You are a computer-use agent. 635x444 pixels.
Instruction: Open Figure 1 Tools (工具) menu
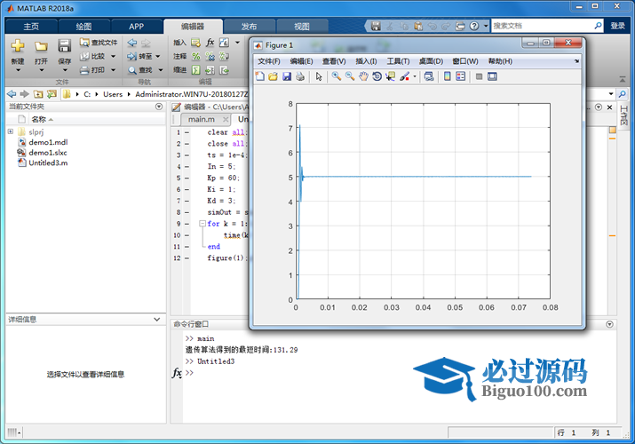click(x=398, y=61)
